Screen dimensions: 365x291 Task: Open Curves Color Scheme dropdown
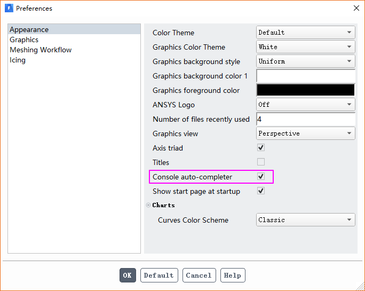306,220
